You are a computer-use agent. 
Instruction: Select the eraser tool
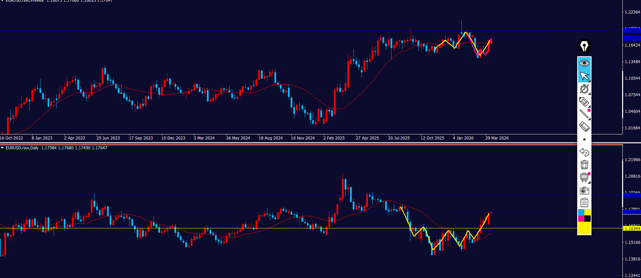[584, 127]
